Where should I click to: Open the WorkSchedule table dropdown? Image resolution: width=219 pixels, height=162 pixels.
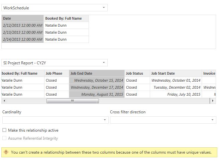point(54,8)
